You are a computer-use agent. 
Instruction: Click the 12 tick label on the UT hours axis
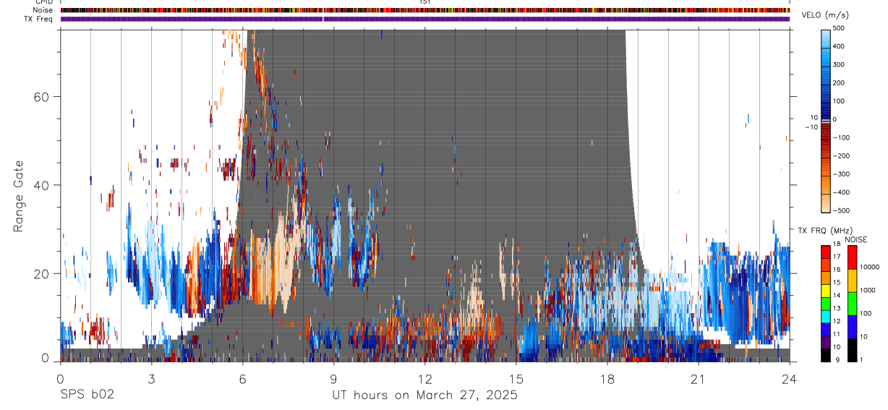tap(425, 379)
